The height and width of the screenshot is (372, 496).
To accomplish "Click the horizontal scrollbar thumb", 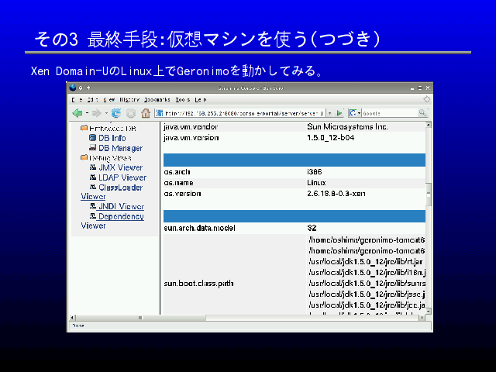I will pos(140,318).
